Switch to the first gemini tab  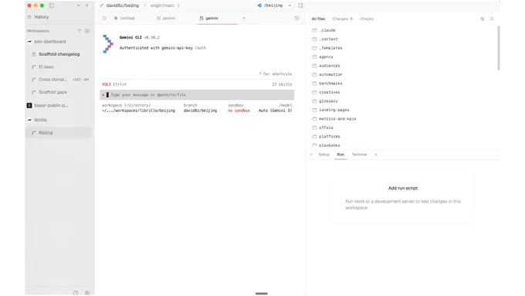[166, 18]
